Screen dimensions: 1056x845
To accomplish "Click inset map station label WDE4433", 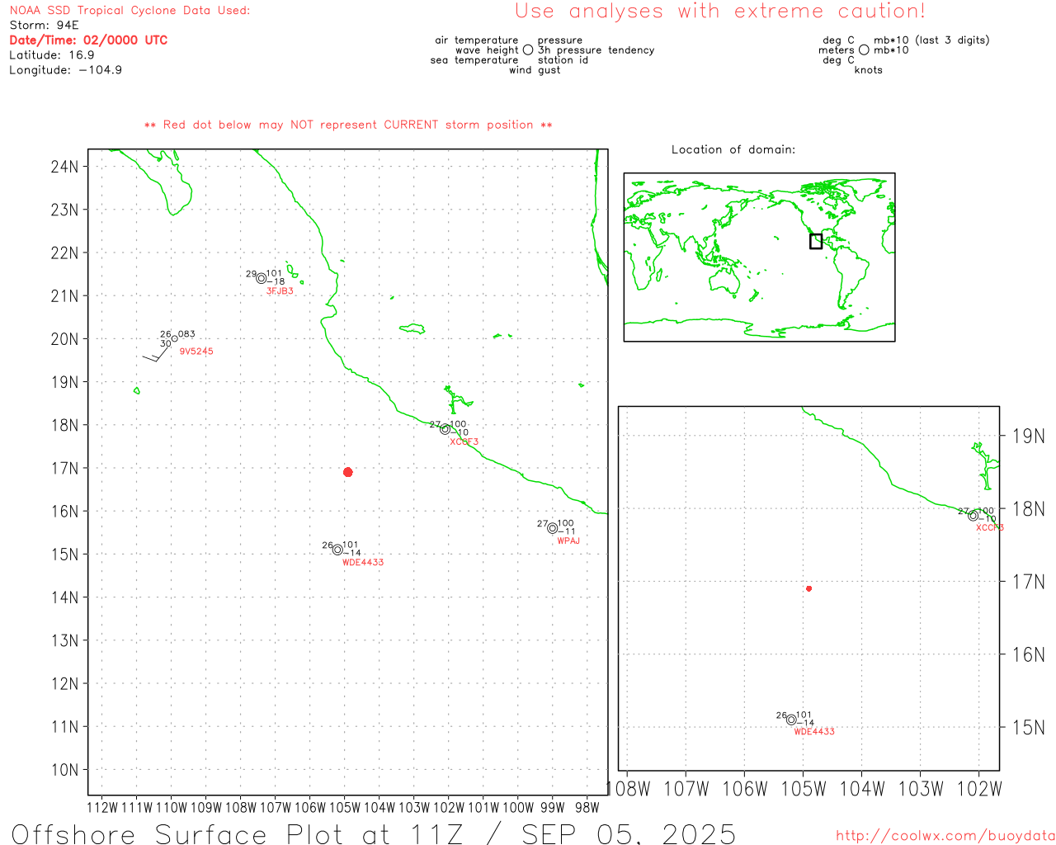I will click(x=814, y=732).
